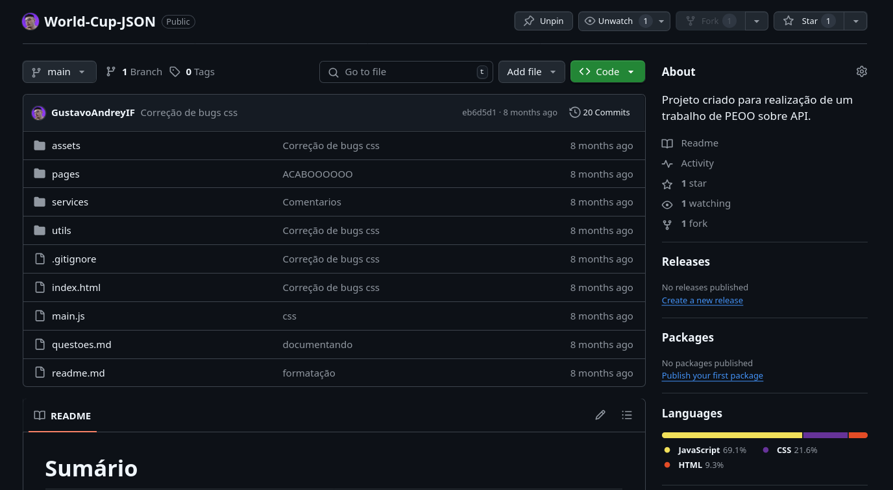Click the assets folder icon
The image size is (893, 490).
point(40,145)
